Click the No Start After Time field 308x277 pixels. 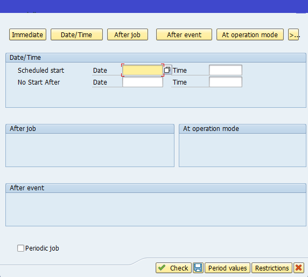[226, 82]
